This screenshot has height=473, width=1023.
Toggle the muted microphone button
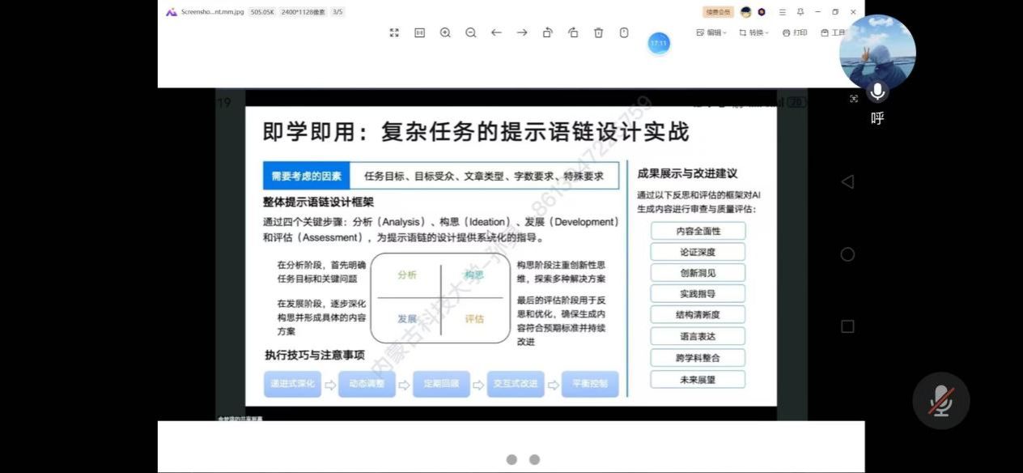coord(940,400)
